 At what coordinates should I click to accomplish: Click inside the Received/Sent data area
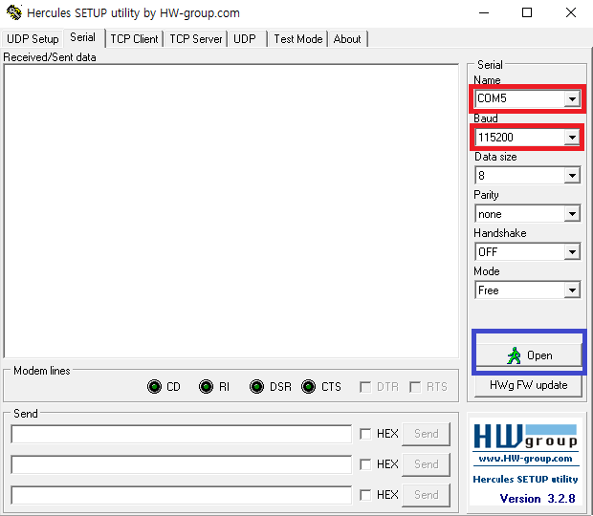pos(231,211)
